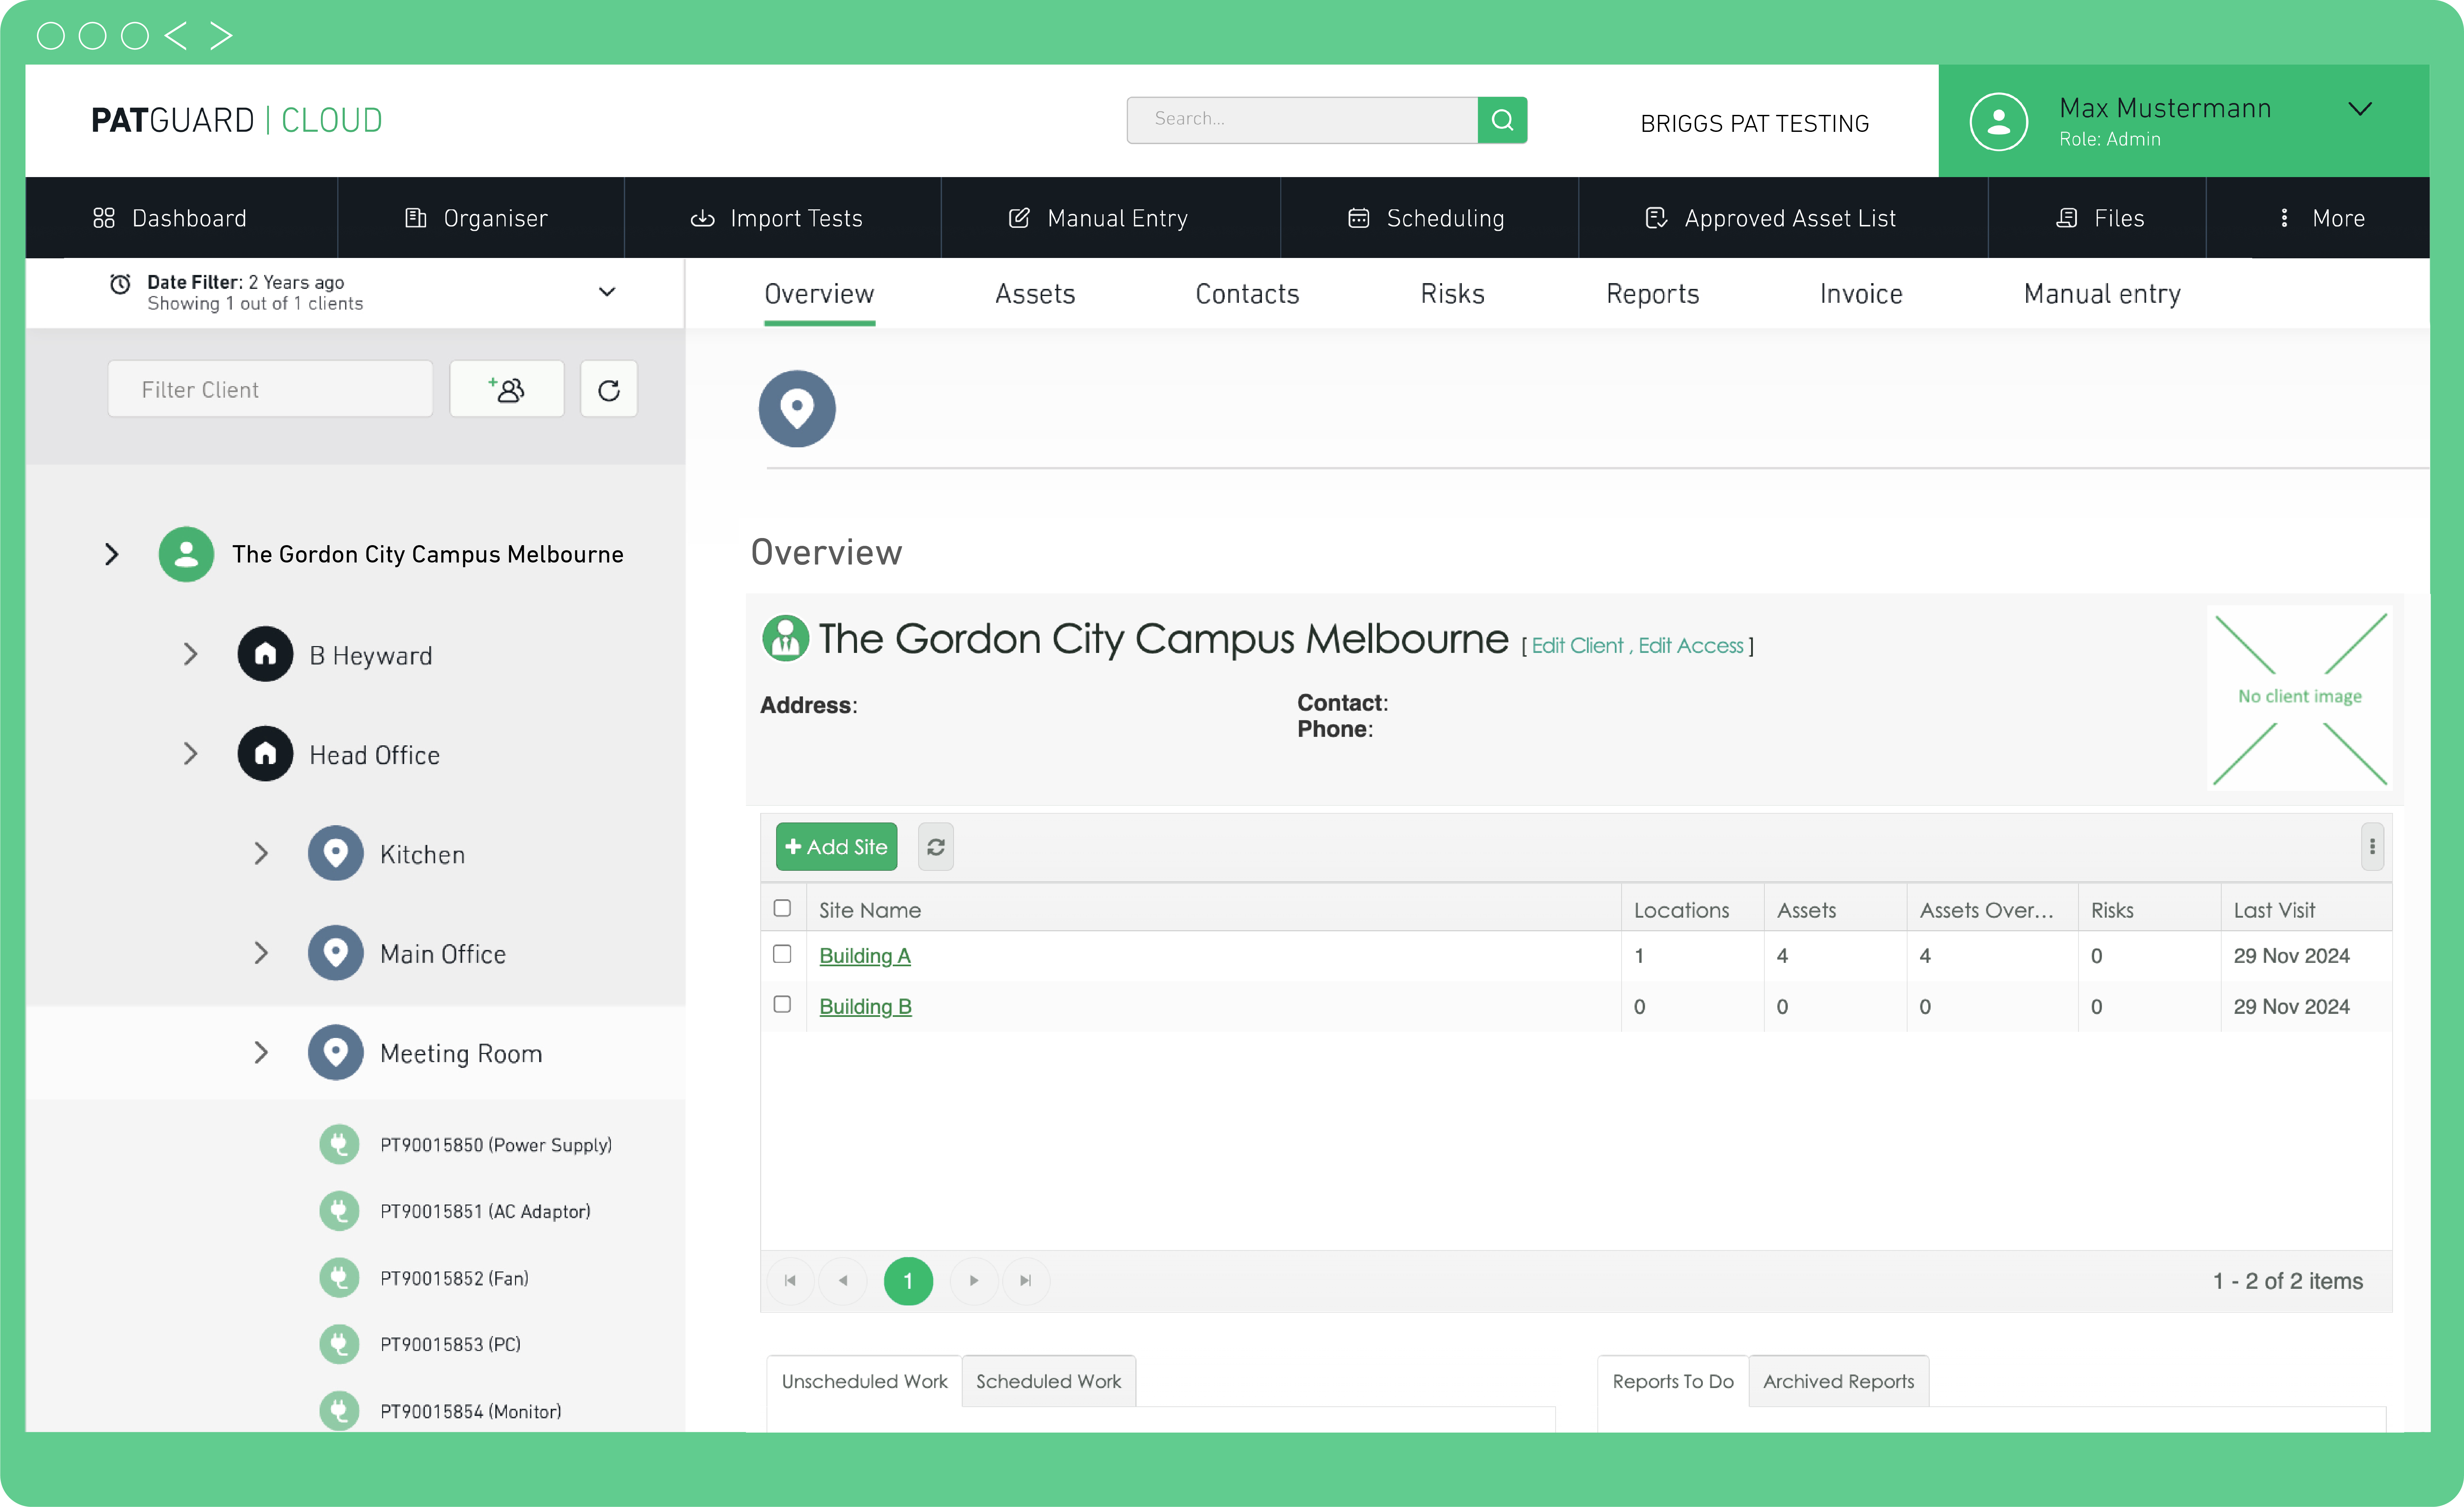Click the B Heyward house icon
The width and height of the screenshot is (2464, 1507).
click(x=265, y=654)
